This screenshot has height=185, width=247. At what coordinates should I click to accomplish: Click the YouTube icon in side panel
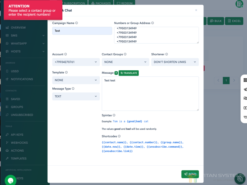click(x=245, y=108)
